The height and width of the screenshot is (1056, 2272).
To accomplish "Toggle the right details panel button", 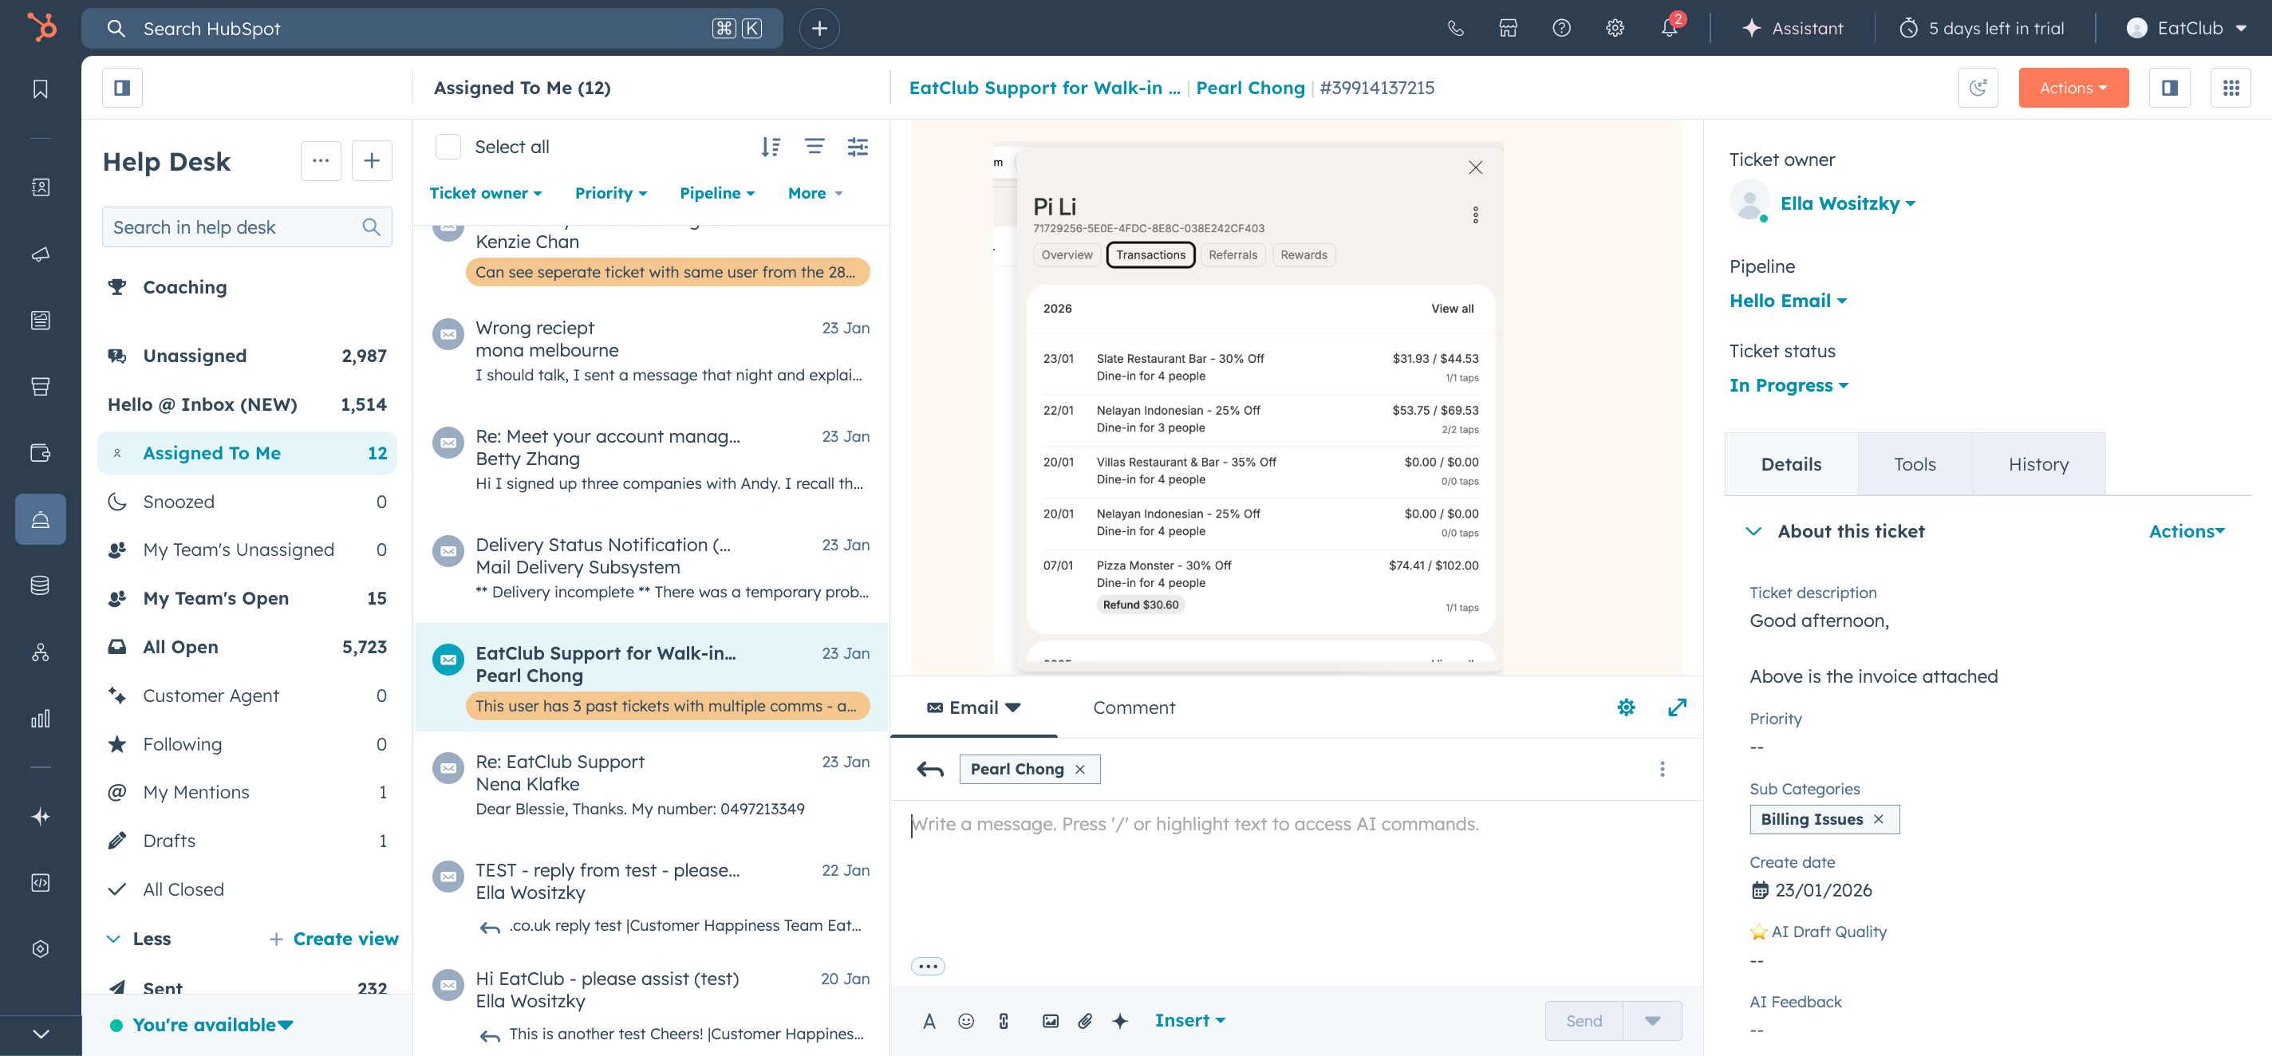I will coord(2169,89).
